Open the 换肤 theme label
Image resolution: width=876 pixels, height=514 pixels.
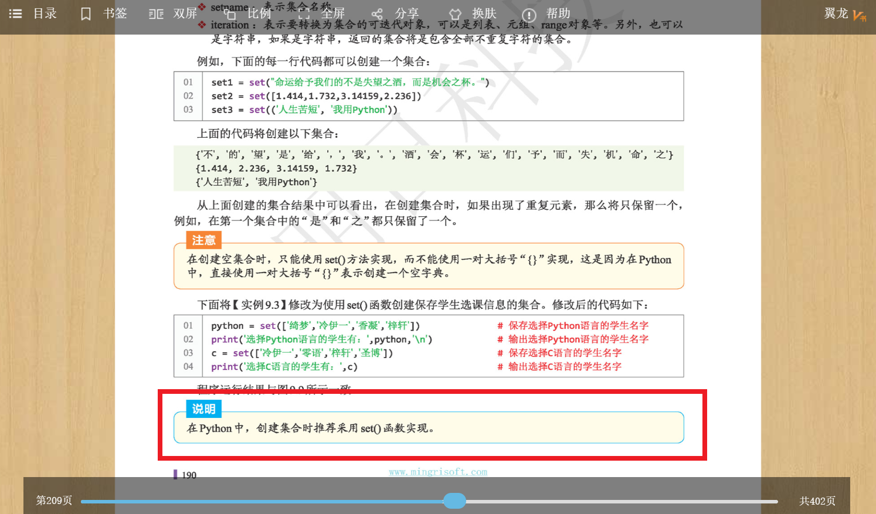484,13
